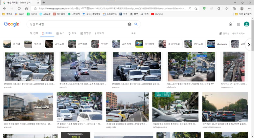Click the Google search box text
The image size is (254, 138).
37,24
